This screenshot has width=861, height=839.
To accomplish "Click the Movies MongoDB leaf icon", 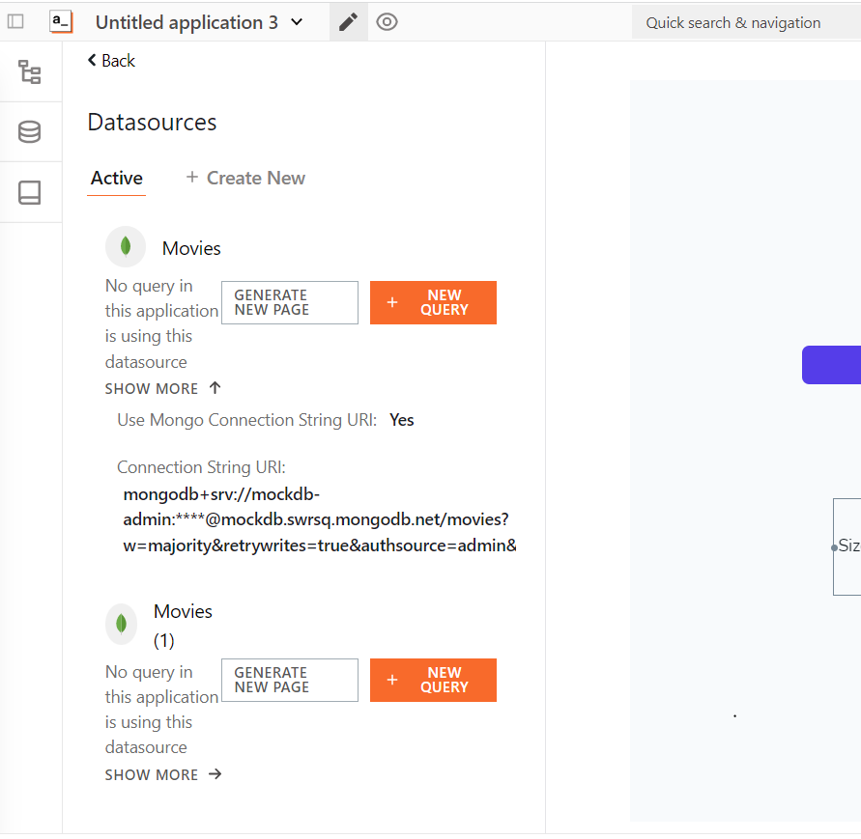I will click(x=126, y=247).
